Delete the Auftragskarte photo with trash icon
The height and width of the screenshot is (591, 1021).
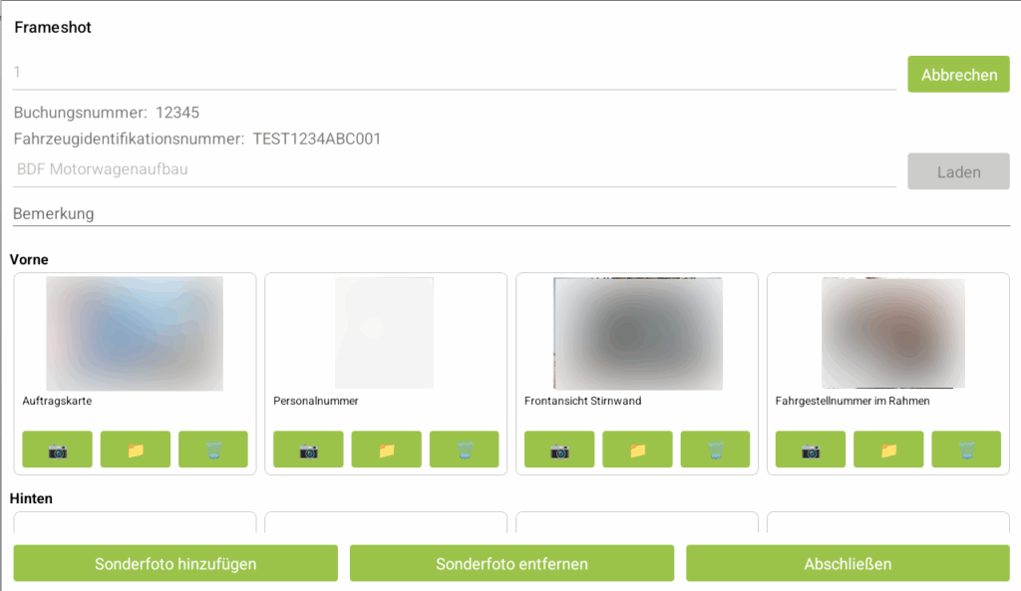click(213, 449)
